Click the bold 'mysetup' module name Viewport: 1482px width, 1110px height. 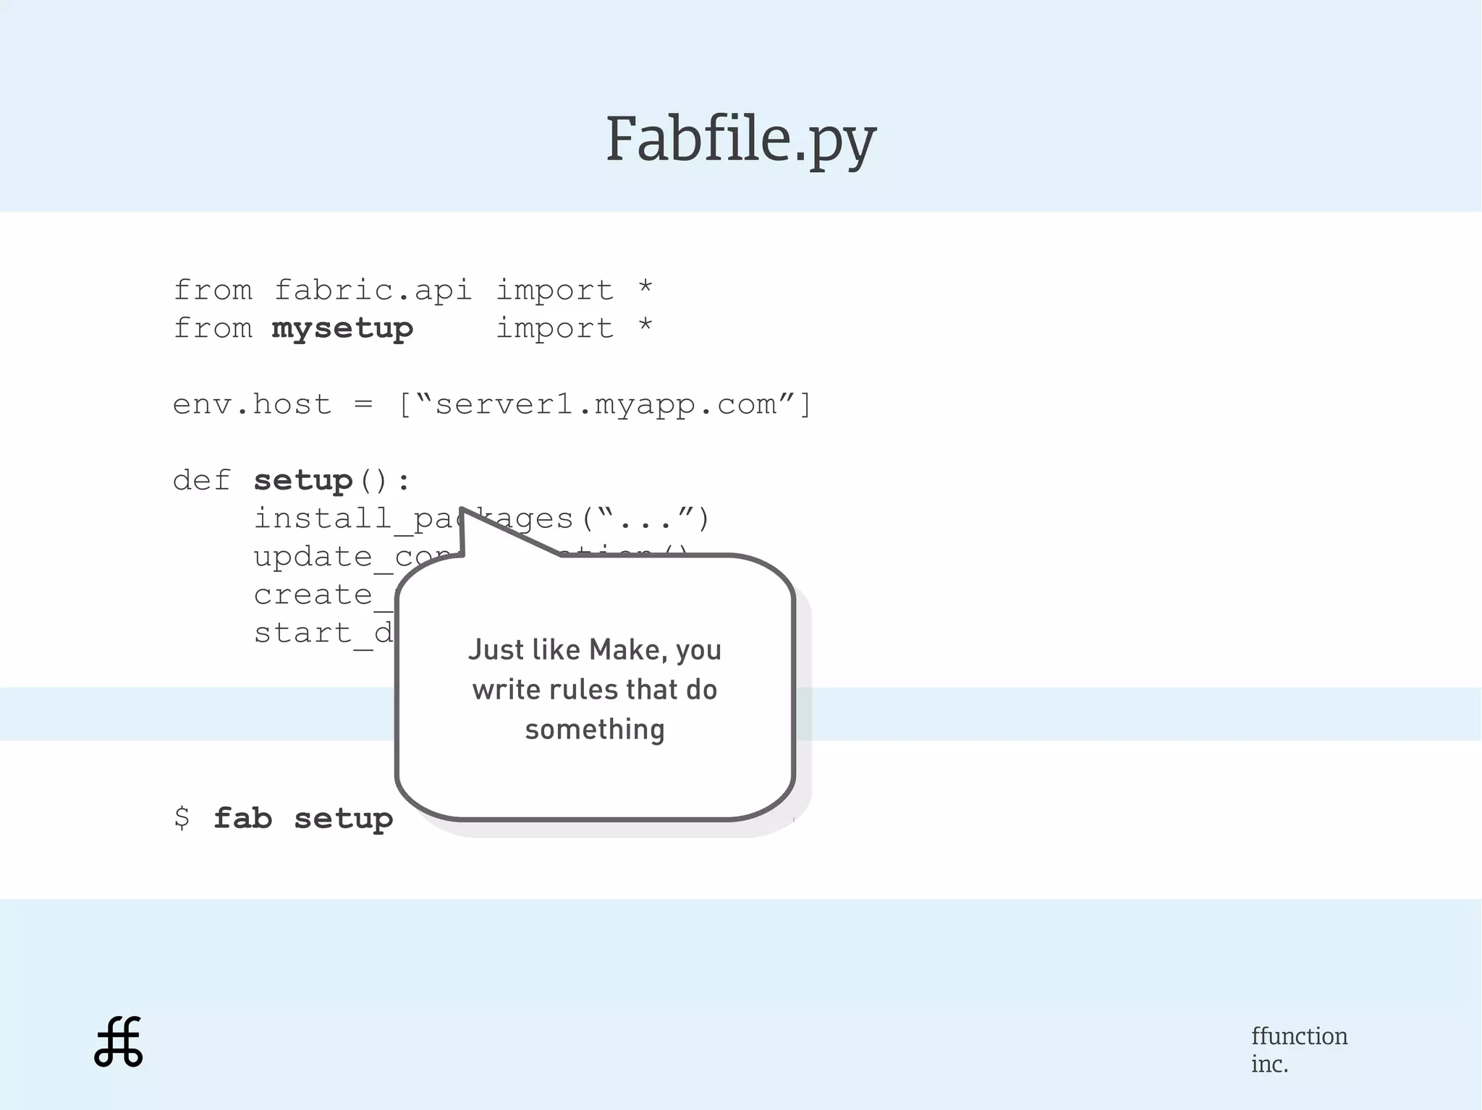pos(342,329)
